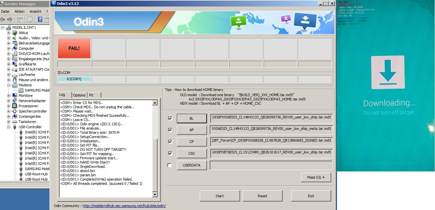Toggle the console tree toolbar icon in Geräte-Manager
The height and width of the screenshot is (210, 435).
[20, 19]
